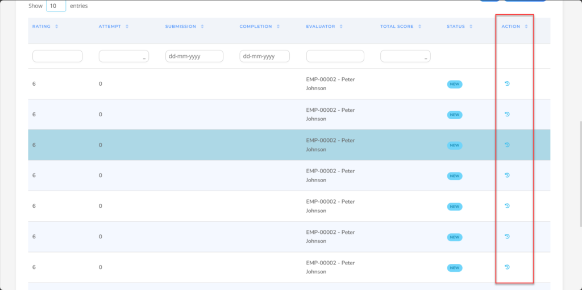Sort by Submission date sort arrows
The height and width of the screenshot is (290, 582).
202,26
